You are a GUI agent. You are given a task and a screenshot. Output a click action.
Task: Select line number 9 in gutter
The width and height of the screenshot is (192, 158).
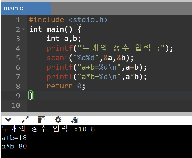tap(18, 96)
